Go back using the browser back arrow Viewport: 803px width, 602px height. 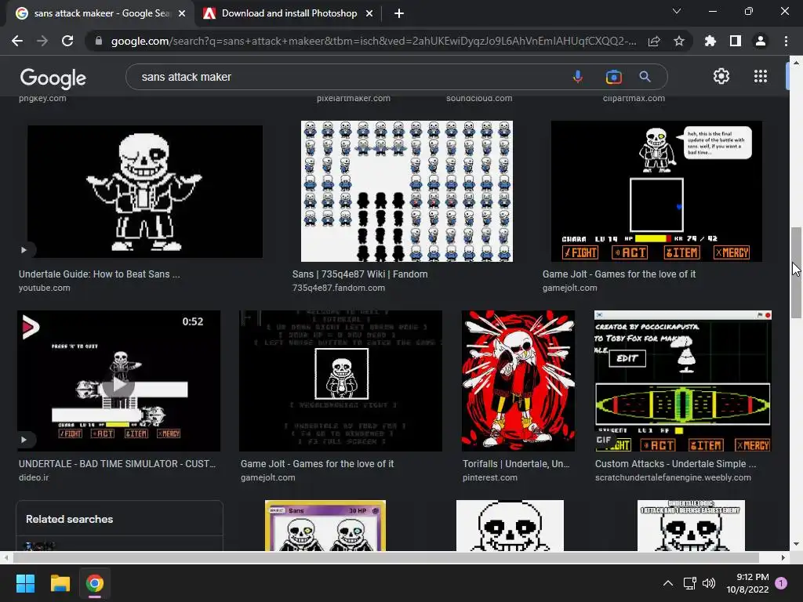pos(17,41)
